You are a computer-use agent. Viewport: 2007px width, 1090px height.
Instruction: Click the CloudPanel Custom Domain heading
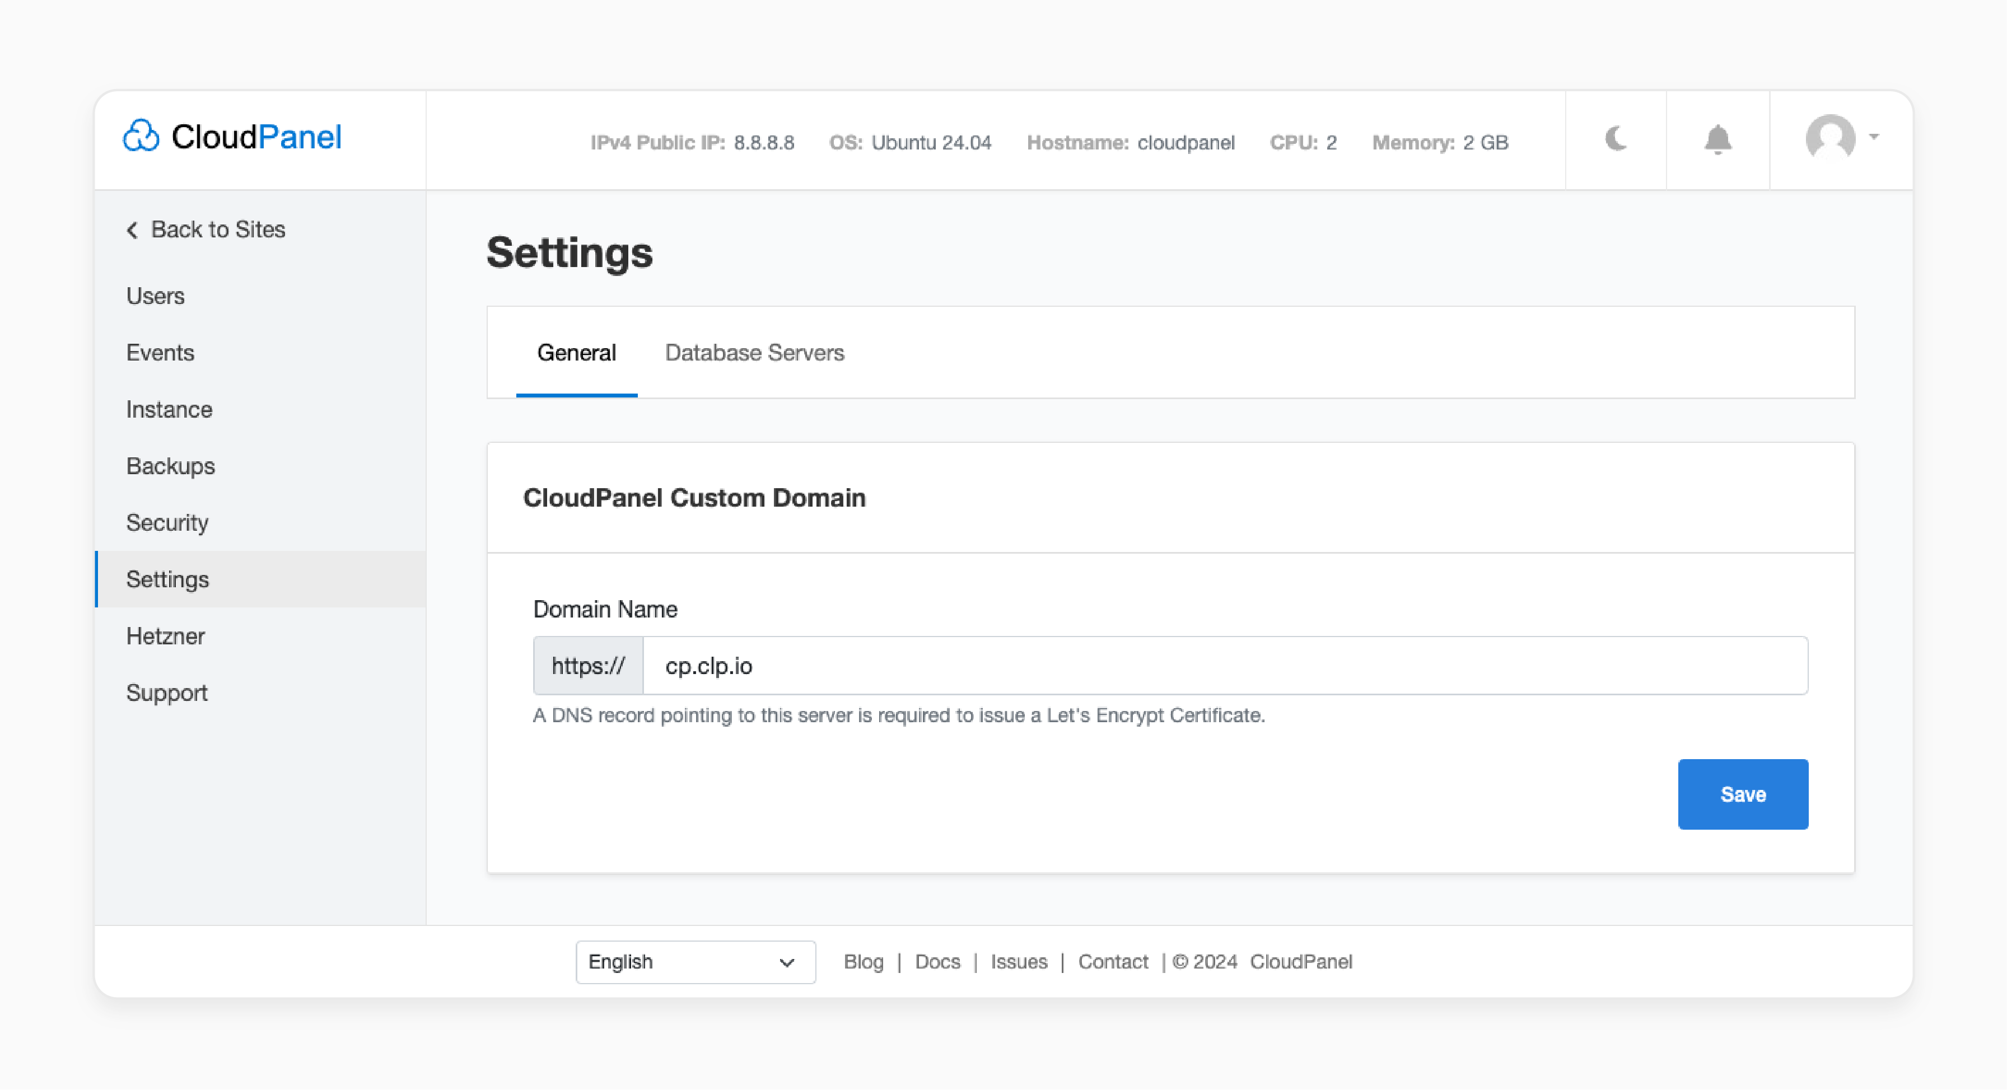pos(694,498)
